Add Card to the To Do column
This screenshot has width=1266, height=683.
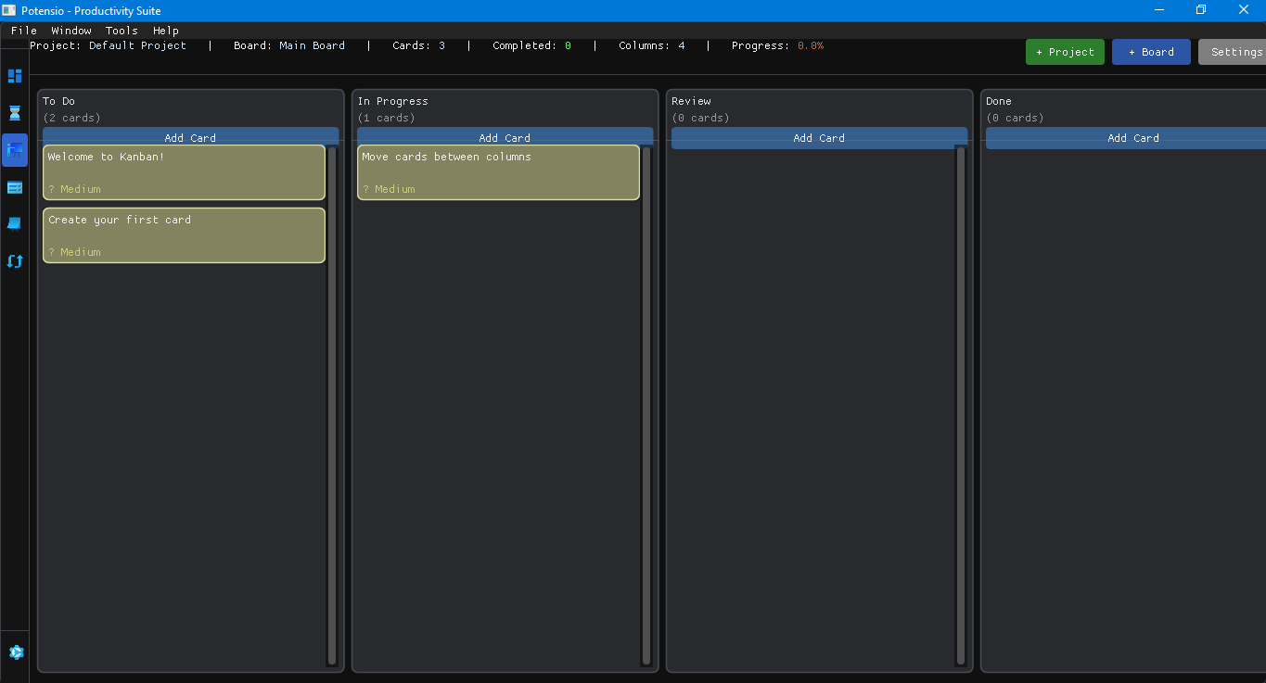coord(190,137)
